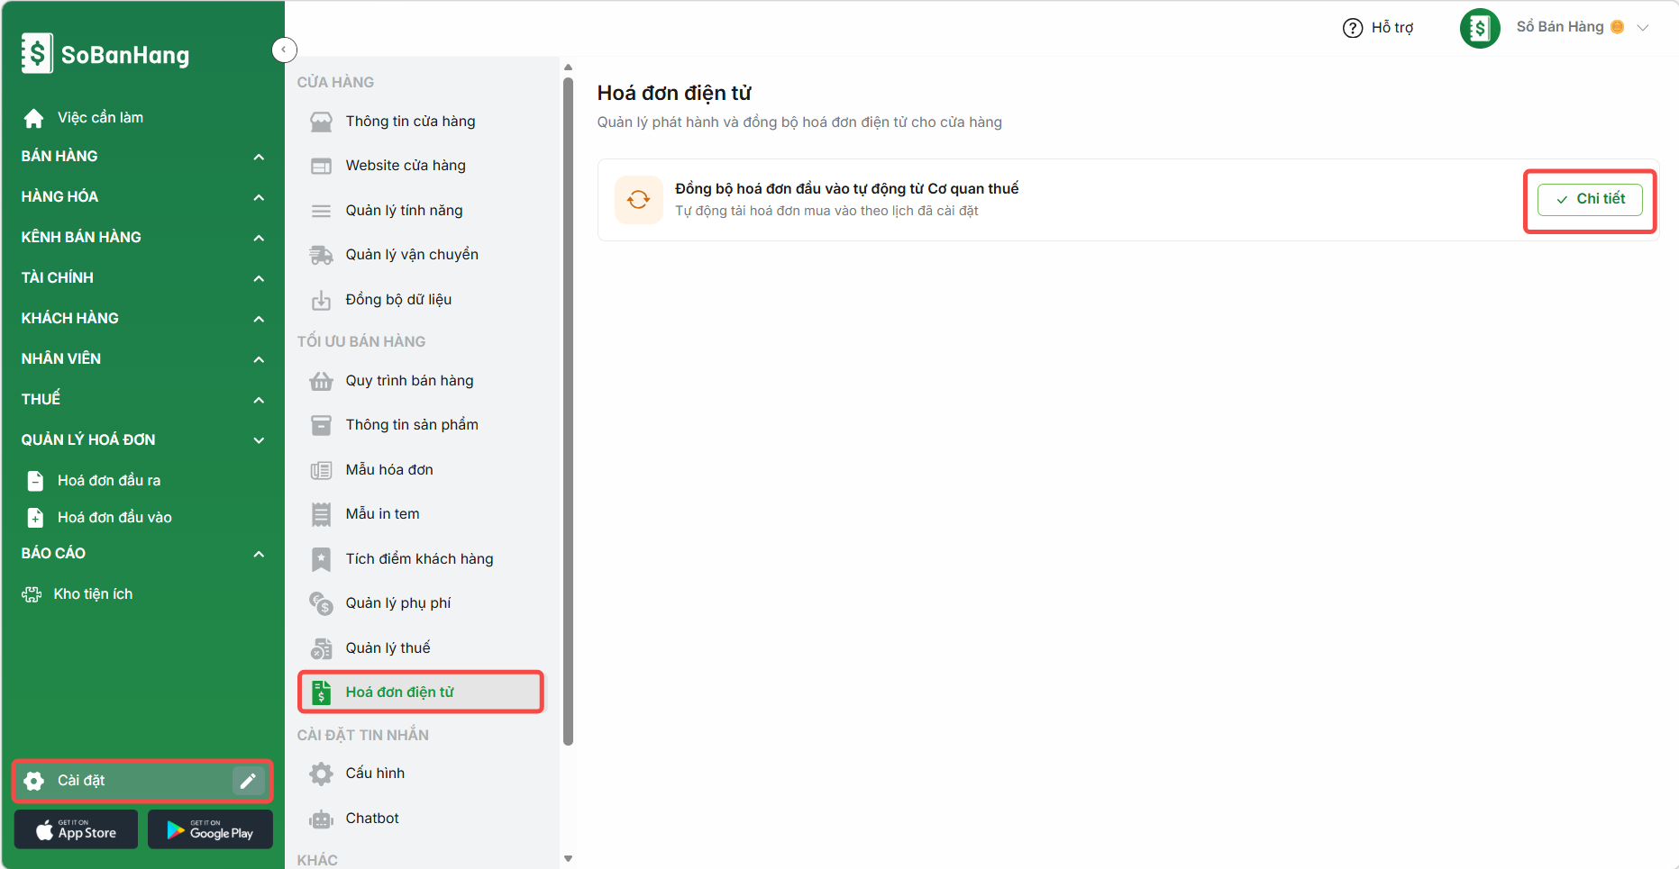Click the home icon beside Việc cần làm

click(34, 118)
